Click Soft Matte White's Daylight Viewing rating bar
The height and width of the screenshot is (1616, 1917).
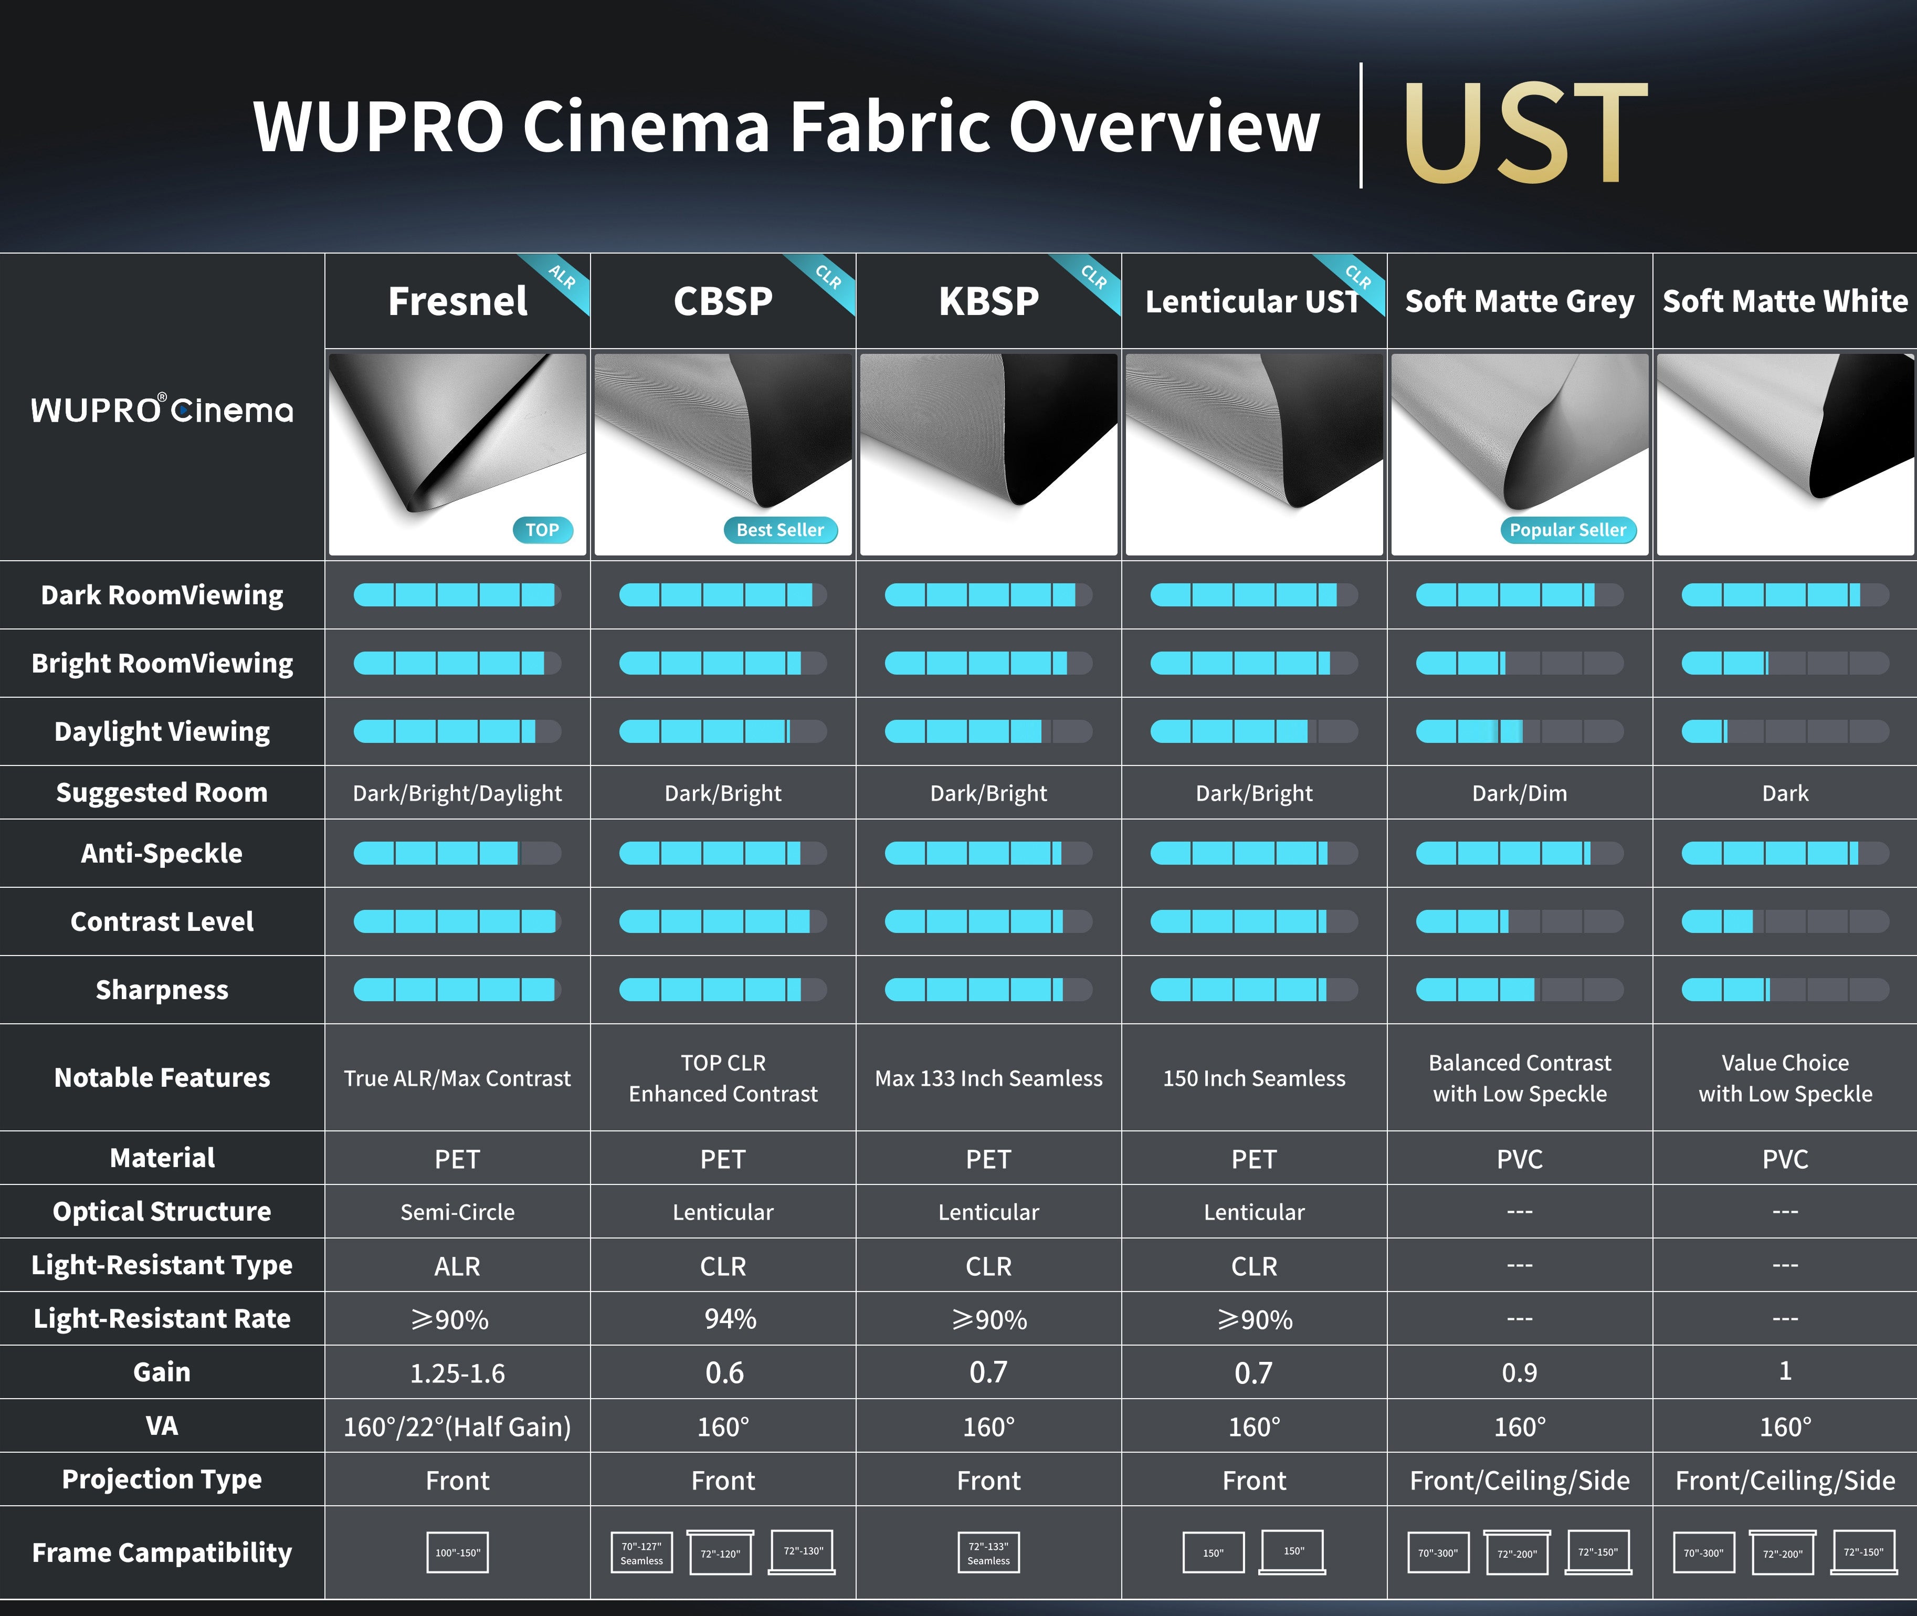1785,731
